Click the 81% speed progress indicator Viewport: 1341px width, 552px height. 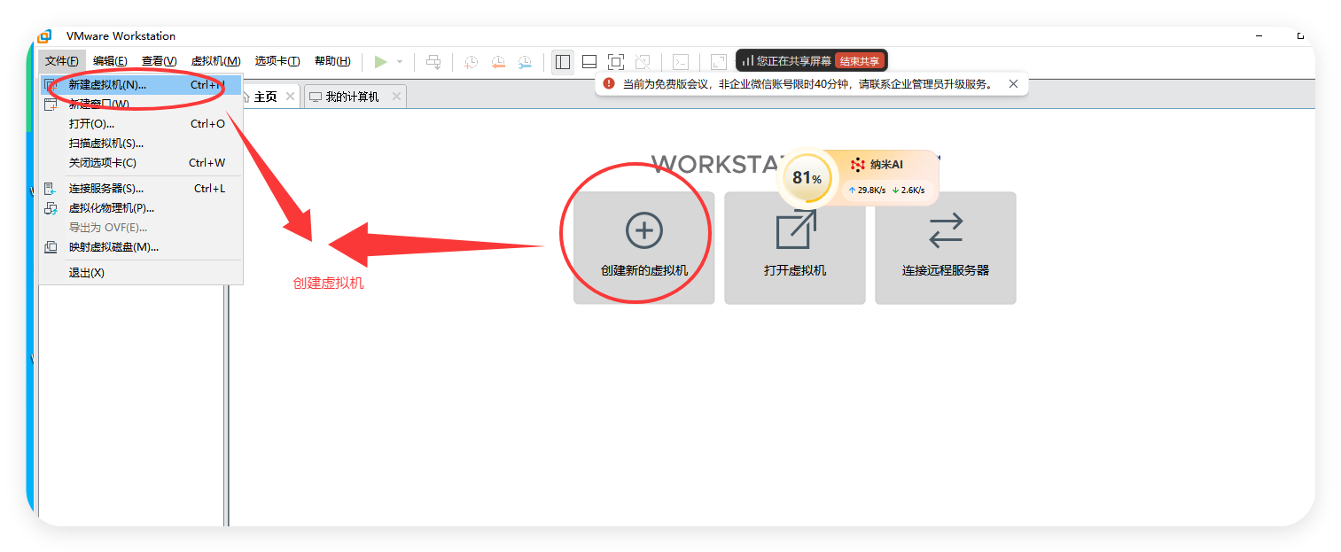pyautogui.click(x=808, y=178)
